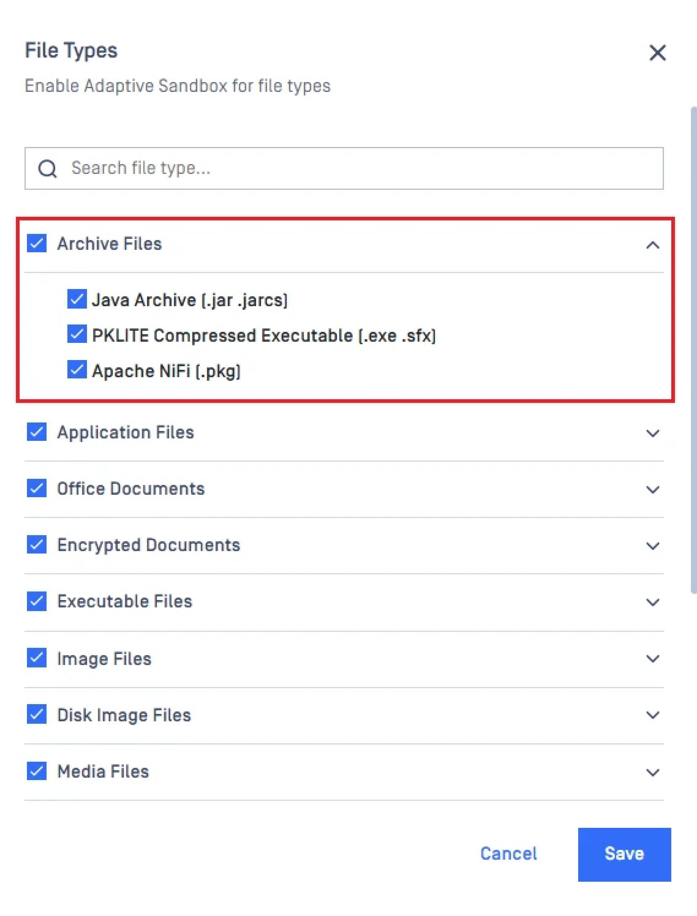Screen dimensions: 697x916
Task: Expand the Executable Files chevron
Action: tap(652, 602)
